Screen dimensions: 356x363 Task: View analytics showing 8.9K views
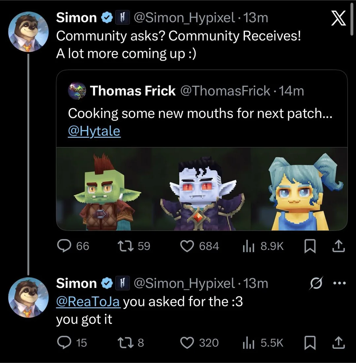tap(247, 246)
